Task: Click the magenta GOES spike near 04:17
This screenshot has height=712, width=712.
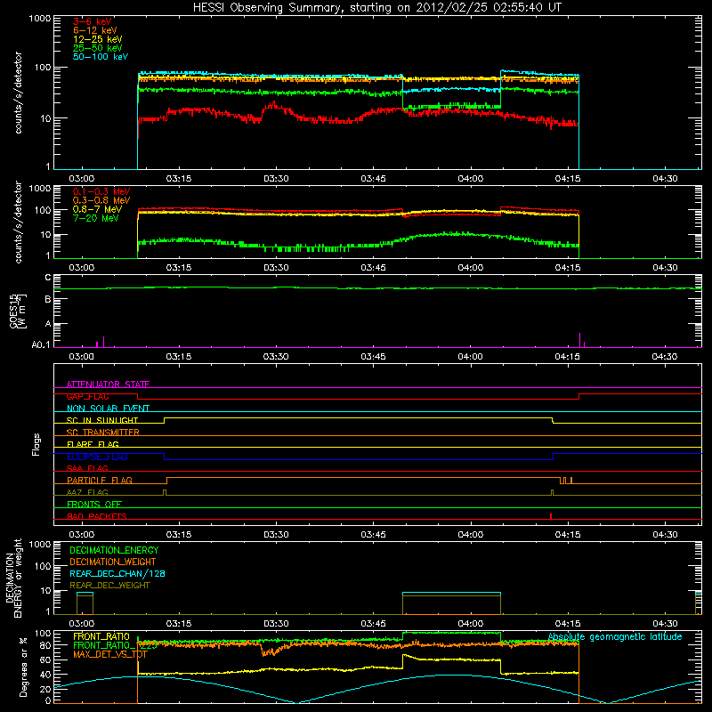Action: coord(580,340)
